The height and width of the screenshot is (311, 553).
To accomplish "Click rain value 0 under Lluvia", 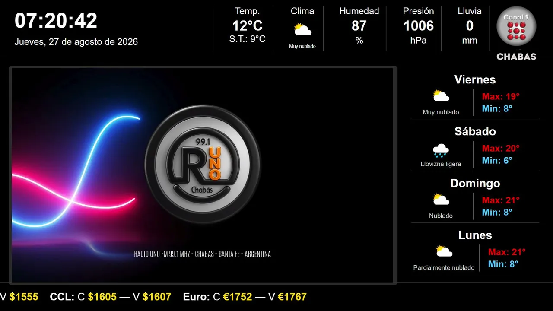I will coord(470,26).
